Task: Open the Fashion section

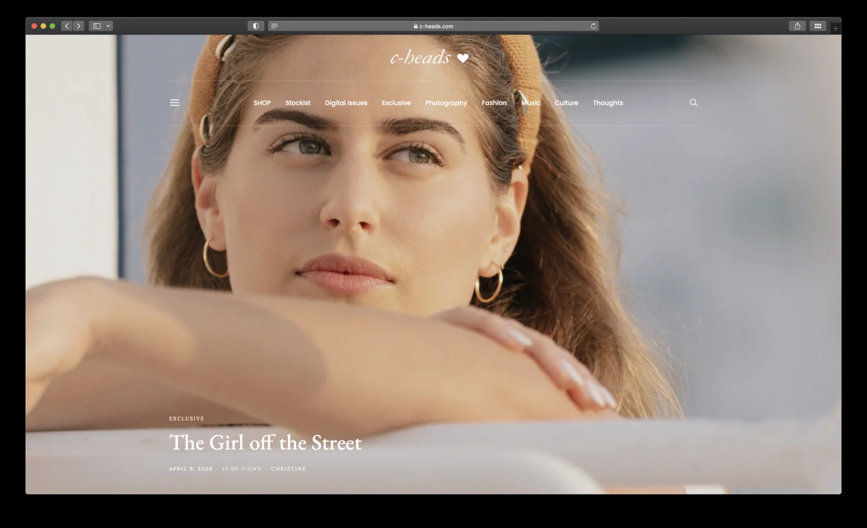Action: [x=494, y=103]
